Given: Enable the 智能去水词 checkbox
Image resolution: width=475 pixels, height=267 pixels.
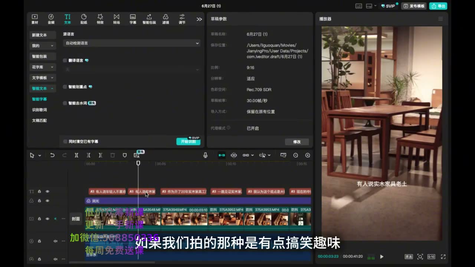Looking at the screenshot, I should [x=65, y=103].
